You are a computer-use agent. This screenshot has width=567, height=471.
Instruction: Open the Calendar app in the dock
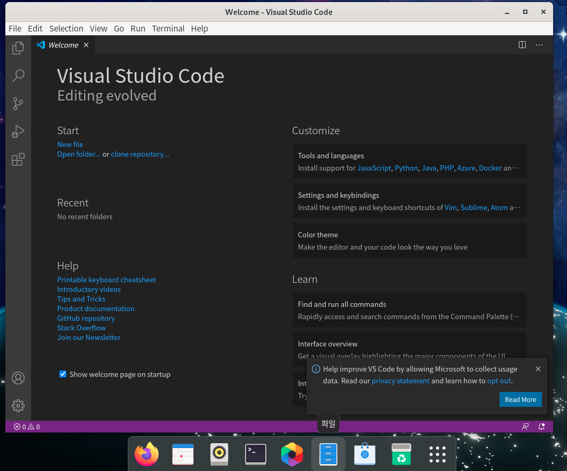[183, 454]
